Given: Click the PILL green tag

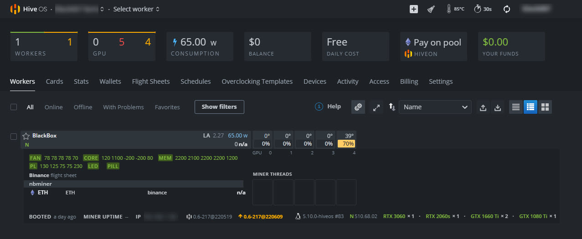Looking at the screenshot, I should tap(113, 166).
